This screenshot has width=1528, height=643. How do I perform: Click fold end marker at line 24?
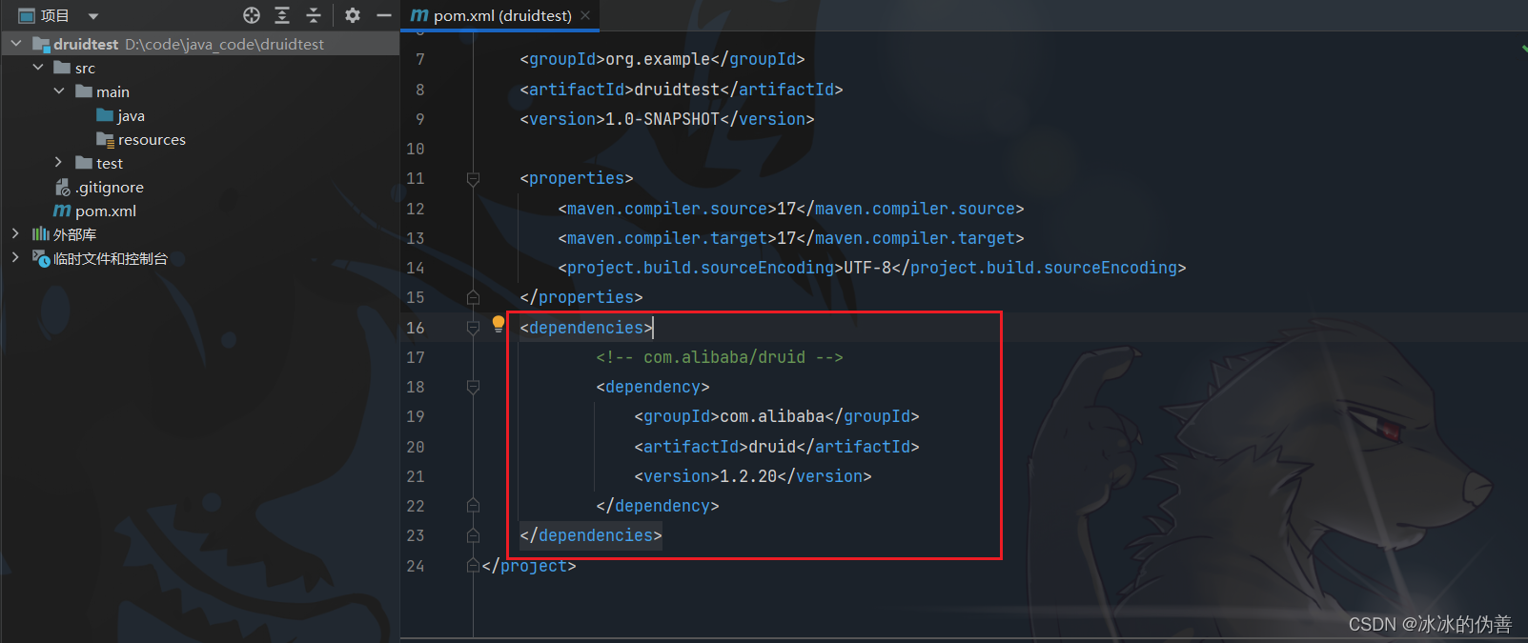tap(473, 566)
